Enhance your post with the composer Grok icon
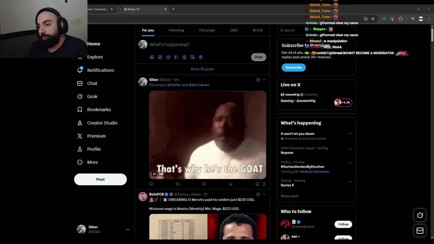 pyautogui.click(x=168, y=57)
